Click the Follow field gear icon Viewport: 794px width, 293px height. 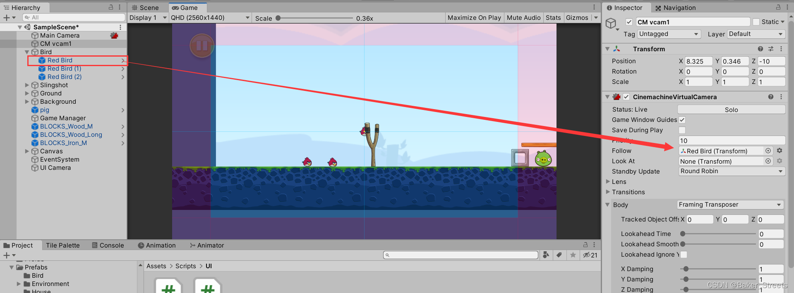point(780,151)
